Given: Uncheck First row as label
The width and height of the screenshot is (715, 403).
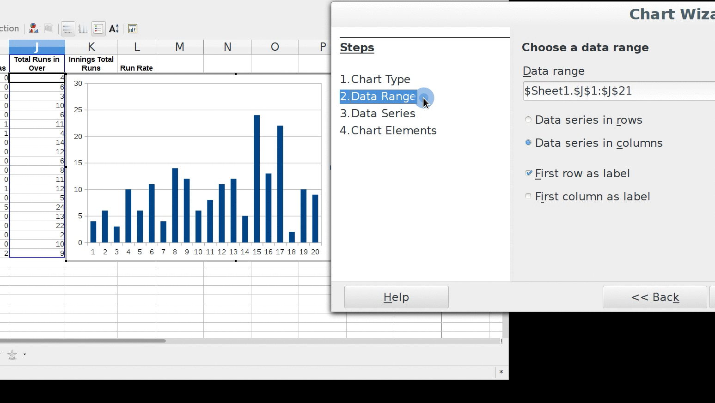Looking at the screenshot, I should tap(529, 174).
